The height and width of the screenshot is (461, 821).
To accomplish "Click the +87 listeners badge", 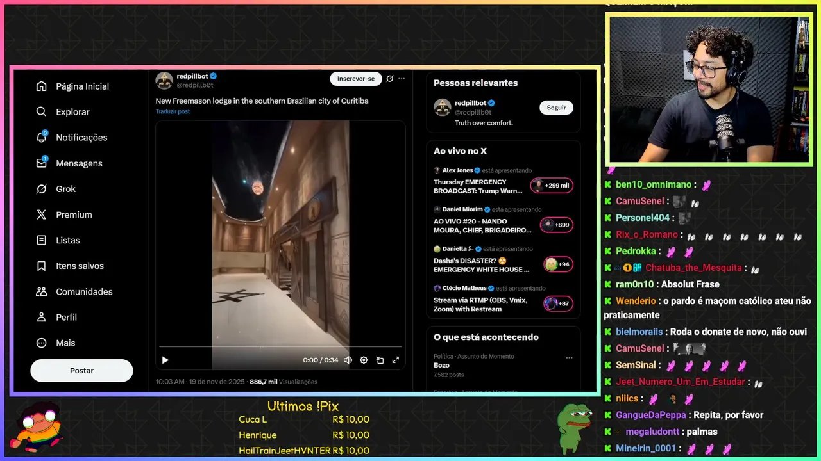I will (x=558, y=303).
